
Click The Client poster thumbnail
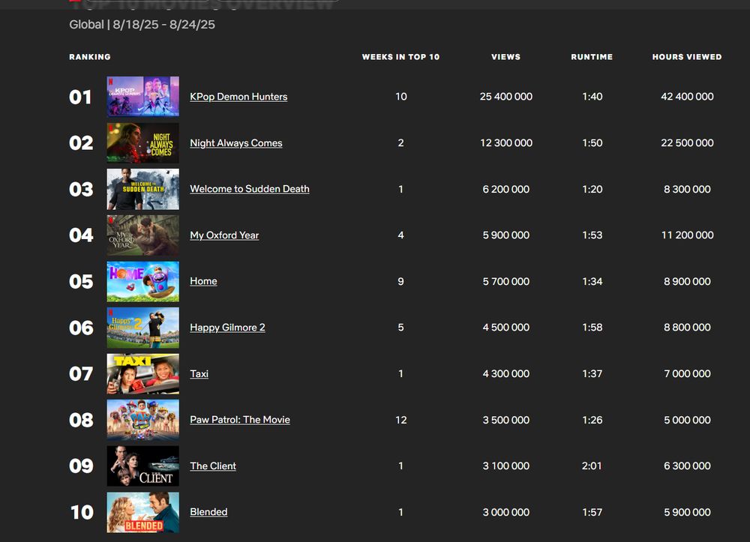pyautogui.click(x=143, y=466)
